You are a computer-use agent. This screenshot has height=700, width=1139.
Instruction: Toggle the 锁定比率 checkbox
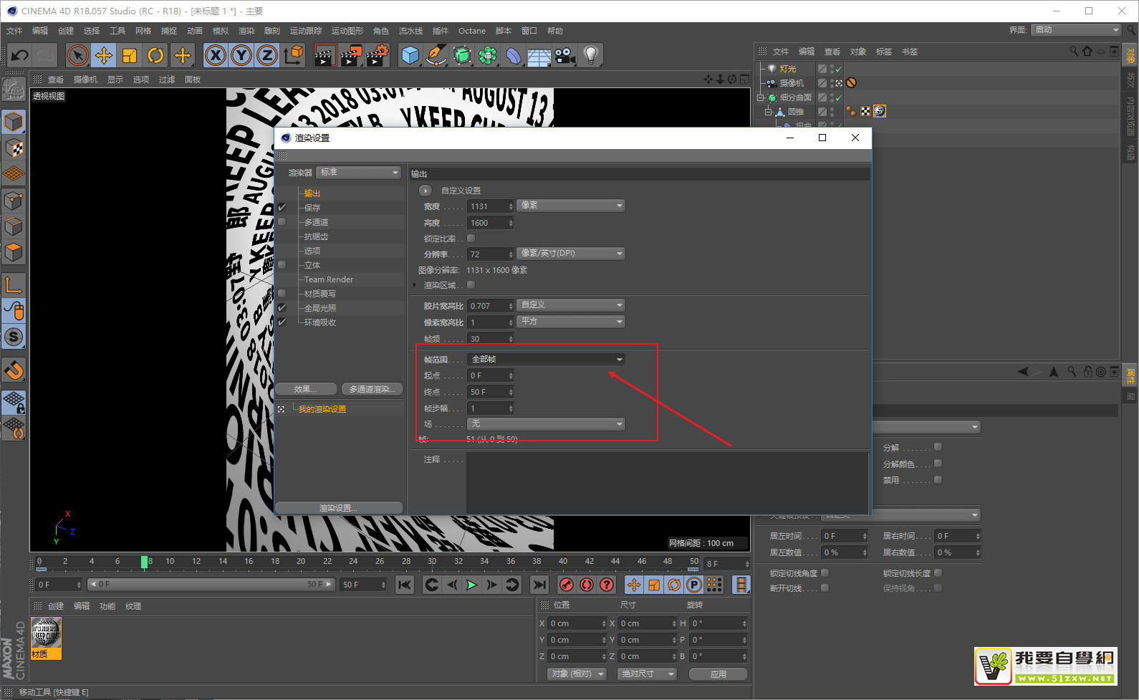pos(471,238)
